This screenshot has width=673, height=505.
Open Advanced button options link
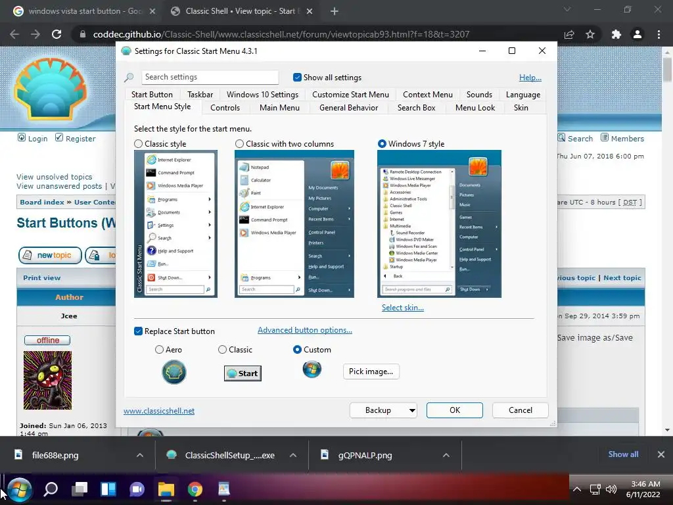(305, 330)
